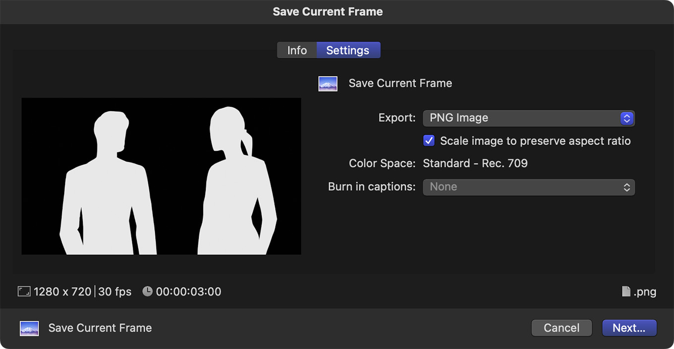Open the Burn in captions dropdown

pyautogui.click(x=528, y=187)
